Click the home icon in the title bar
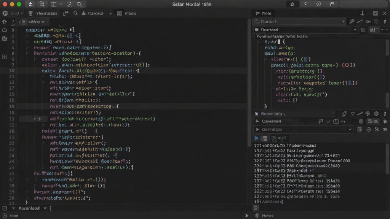This screenshot has width=390, height=219. (30, 4)
